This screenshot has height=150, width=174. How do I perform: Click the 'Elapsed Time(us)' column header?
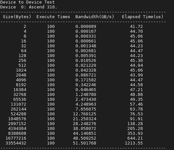click(143, 17)
